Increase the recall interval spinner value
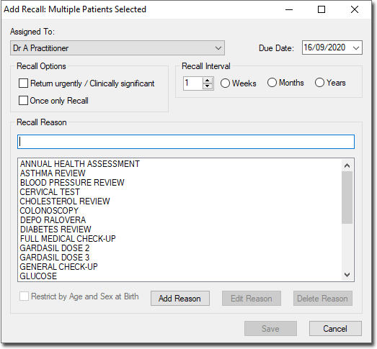The width and height of the screenshot is (377, 349). [x=208, y=81]
